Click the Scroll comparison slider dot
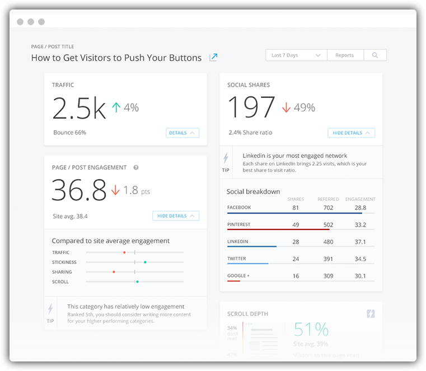The width and height of the screenshot is (426, 371). [138, 282]
